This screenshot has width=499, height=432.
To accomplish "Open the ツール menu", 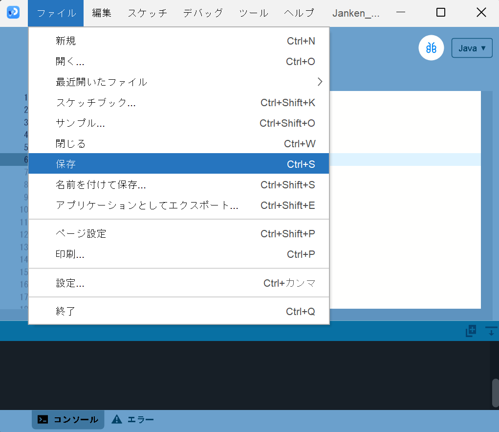I will pos(253,13).
